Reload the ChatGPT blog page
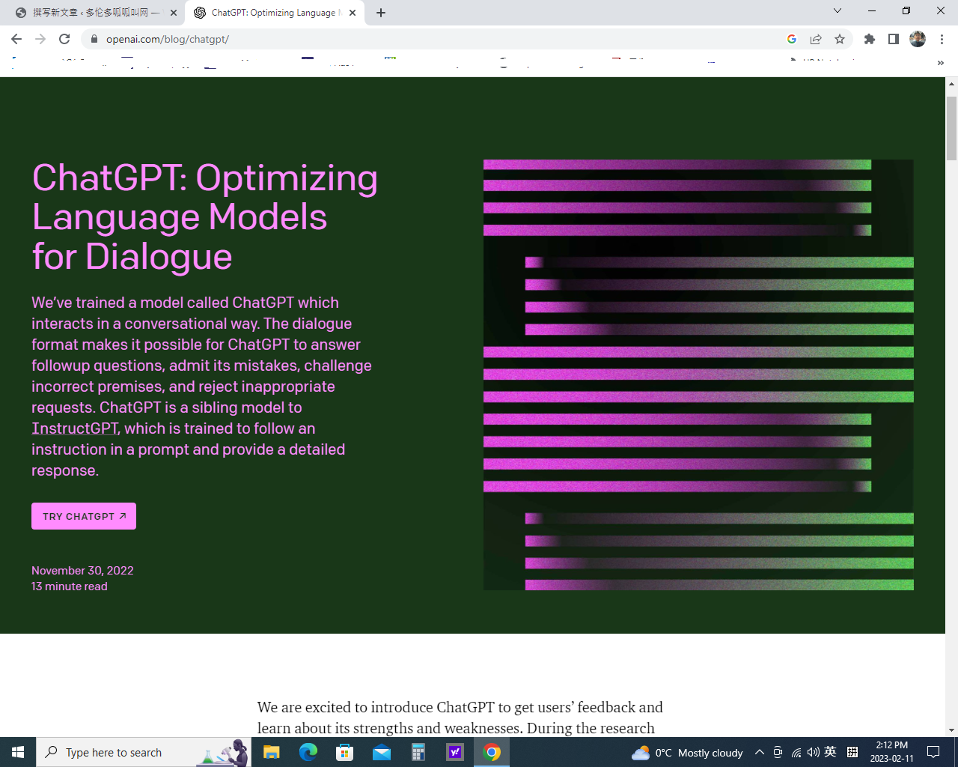This screenshot has height=767, width=958. tap(64, 39)
